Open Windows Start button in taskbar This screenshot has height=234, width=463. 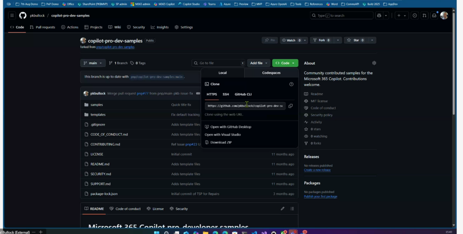pos(157,233)
